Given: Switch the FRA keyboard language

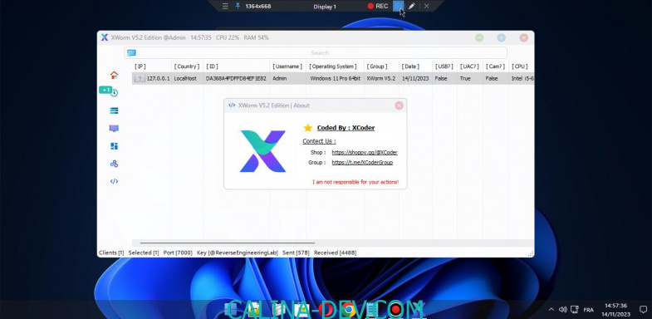Looking at the screenshot, I should pos(588,310).
